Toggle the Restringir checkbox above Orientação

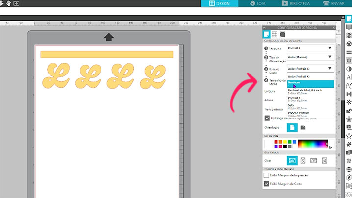coord(267,118)
